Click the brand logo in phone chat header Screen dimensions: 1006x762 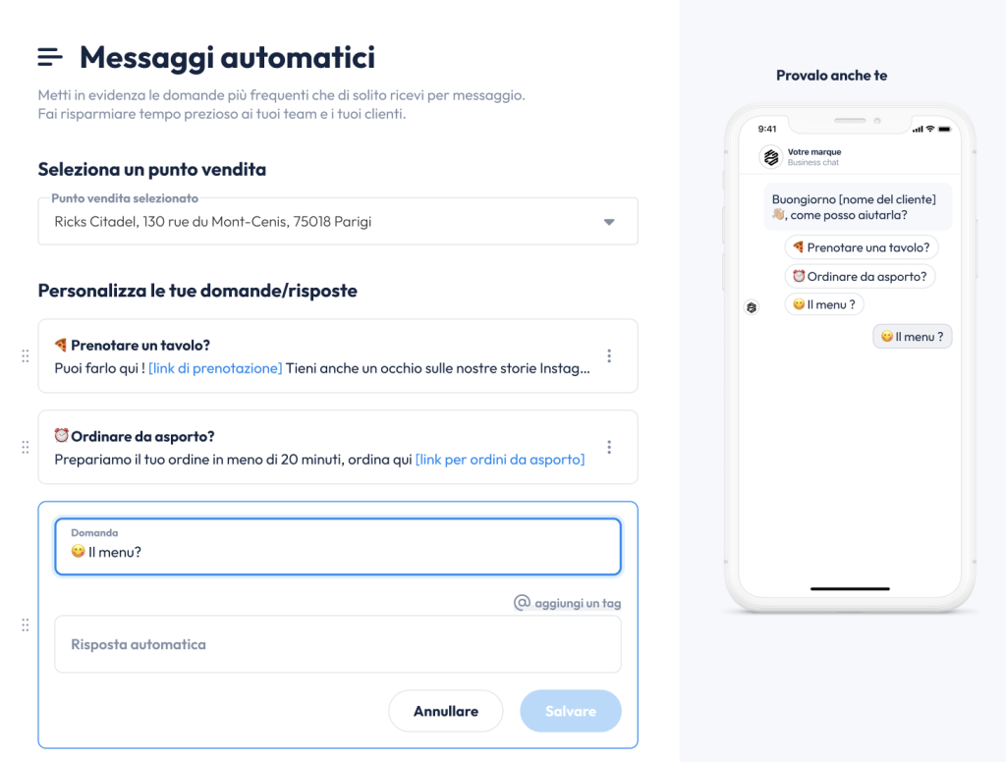point(770,156)
